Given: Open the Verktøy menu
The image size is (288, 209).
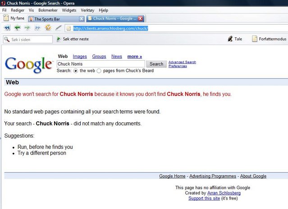Looking at the screenshot, I should 87,10.
